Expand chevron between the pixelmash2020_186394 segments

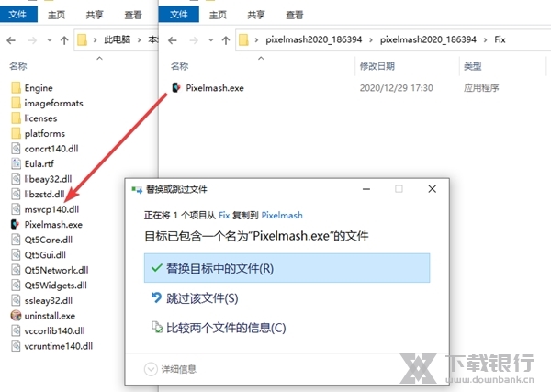[371, 39]
